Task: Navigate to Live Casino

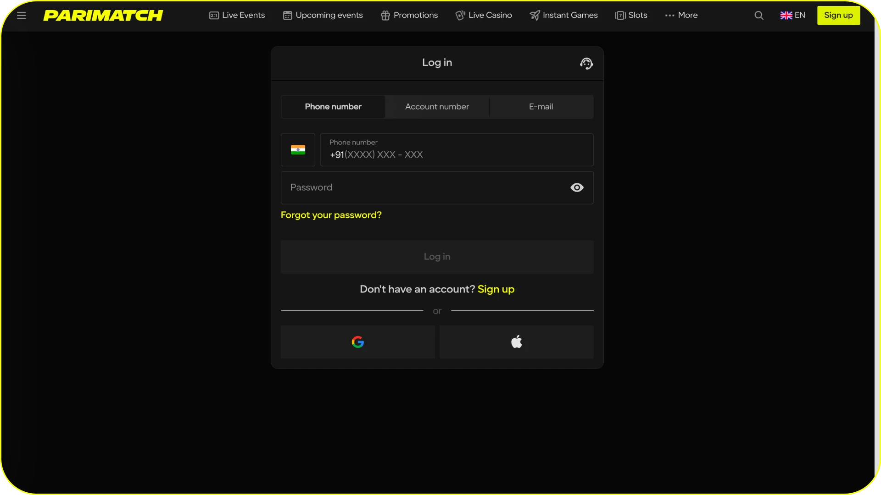Action: [484, 16]
